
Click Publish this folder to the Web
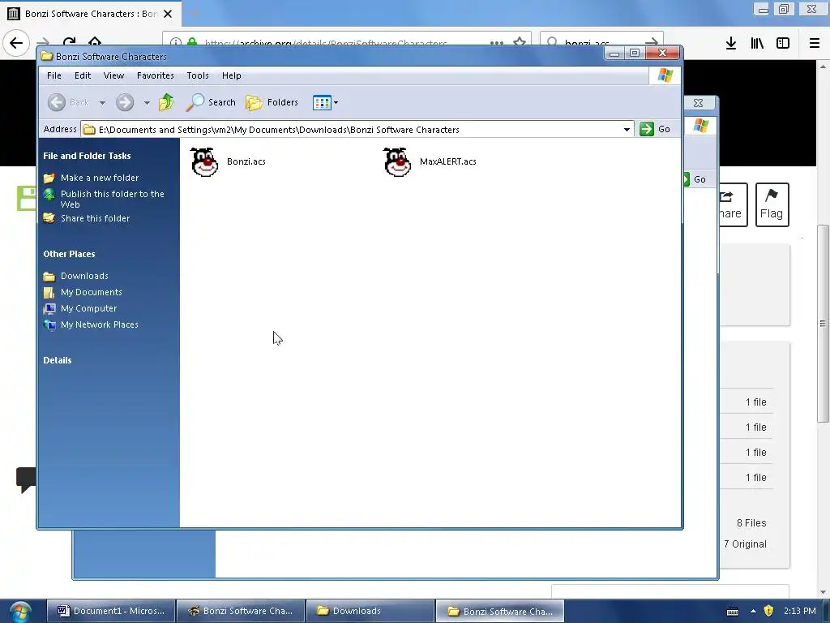coord(112,200)
